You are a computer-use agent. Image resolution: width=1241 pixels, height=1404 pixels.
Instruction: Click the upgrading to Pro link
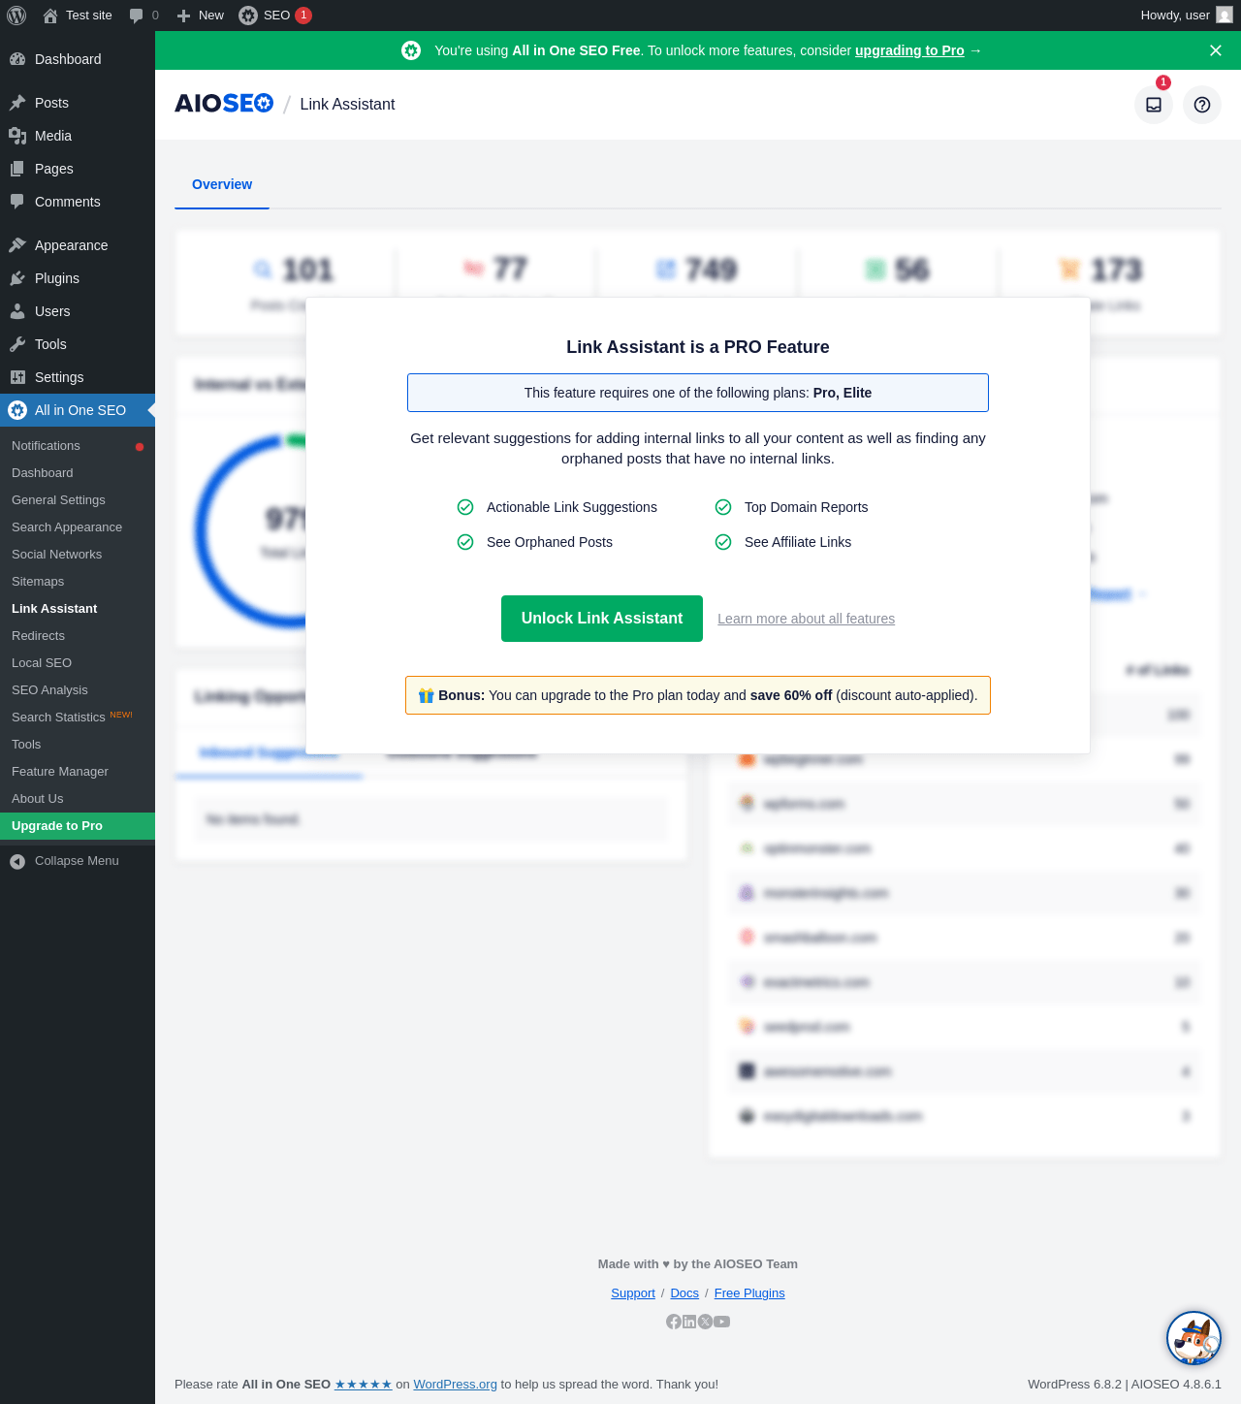[909, 50]
